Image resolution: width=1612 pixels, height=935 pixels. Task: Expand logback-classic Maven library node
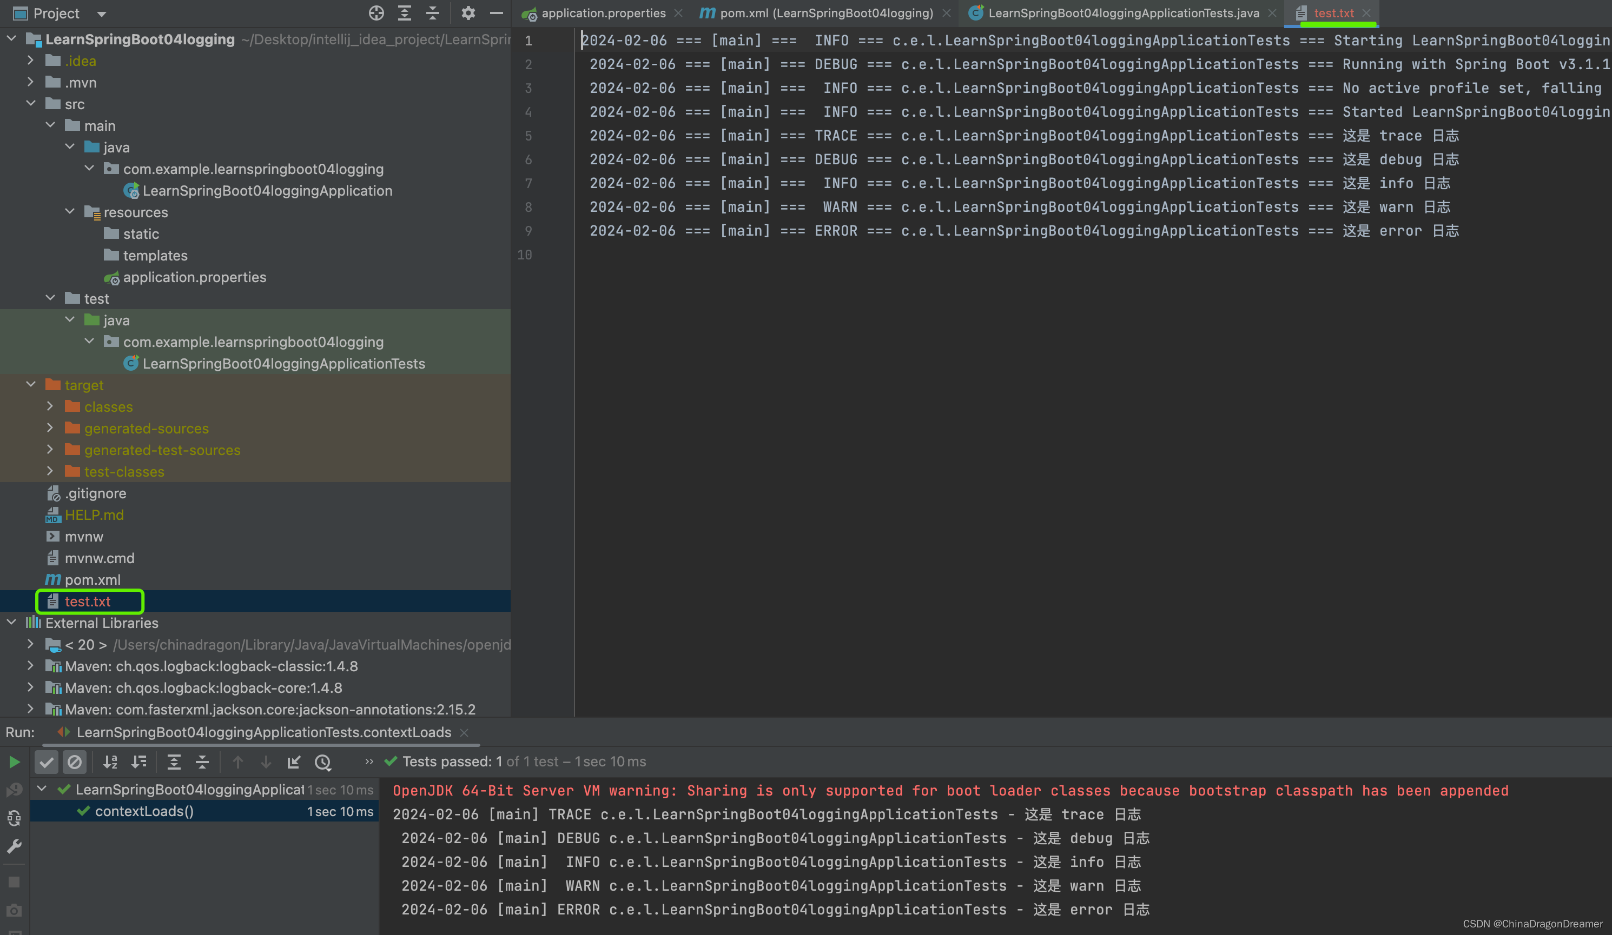[31, 666]
